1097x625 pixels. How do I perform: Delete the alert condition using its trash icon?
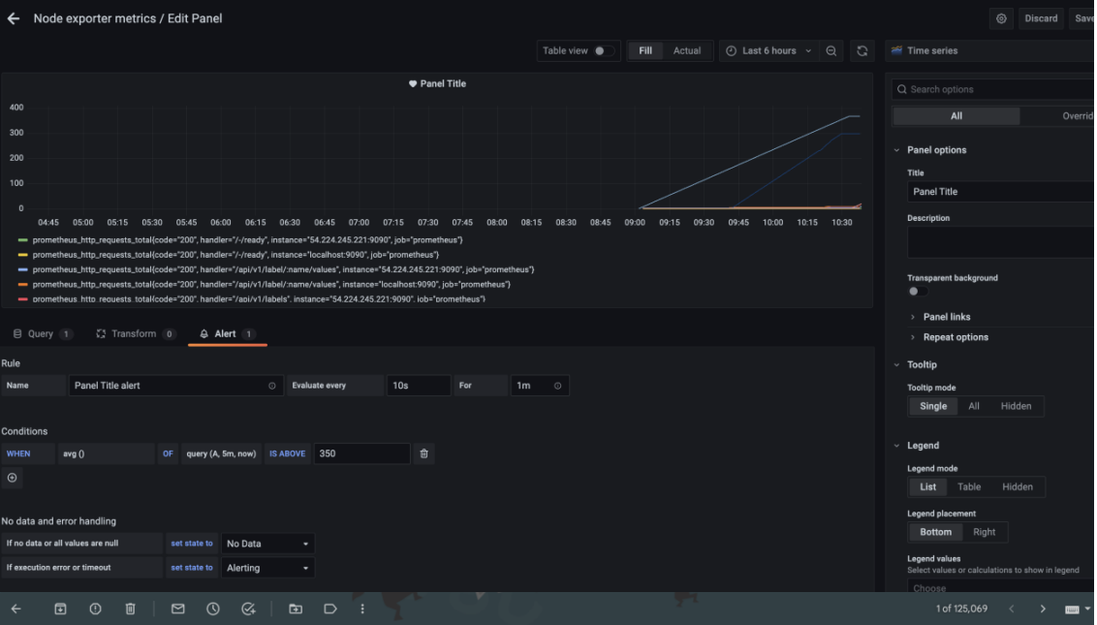click(423, 453)
